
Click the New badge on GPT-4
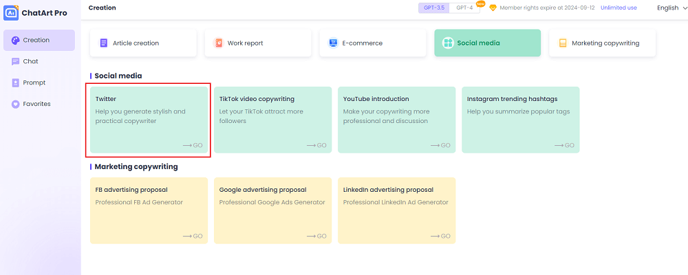tap(480, 3)
